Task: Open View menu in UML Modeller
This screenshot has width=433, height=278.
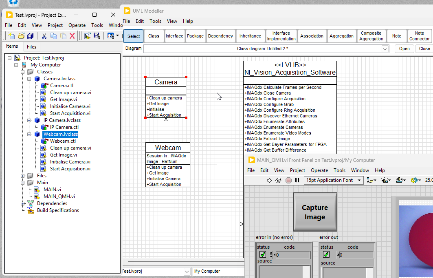Action: 172,21
